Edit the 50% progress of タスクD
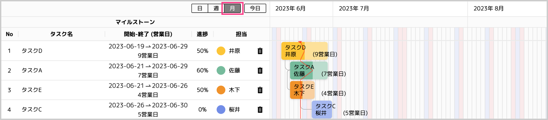Image resolution: width=548 pixels, height=120 pixels. point(202,51)
